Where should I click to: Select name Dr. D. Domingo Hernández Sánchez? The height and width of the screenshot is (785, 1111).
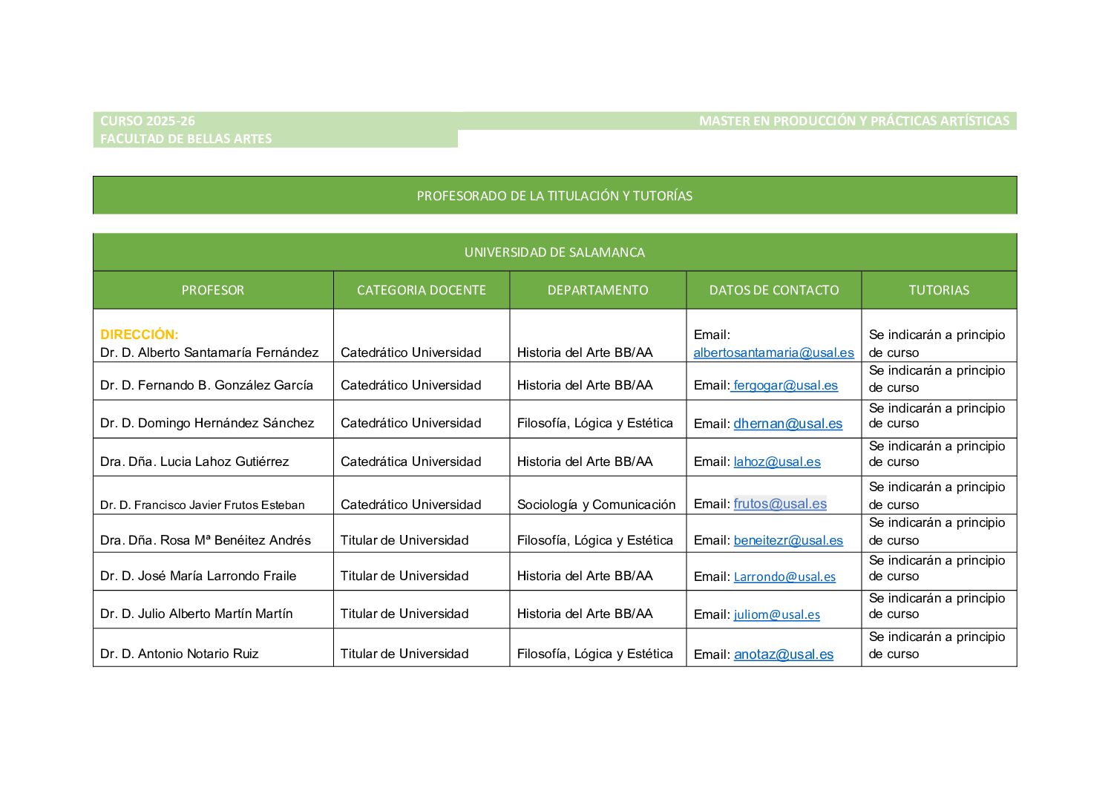click(x=207, y=423)
